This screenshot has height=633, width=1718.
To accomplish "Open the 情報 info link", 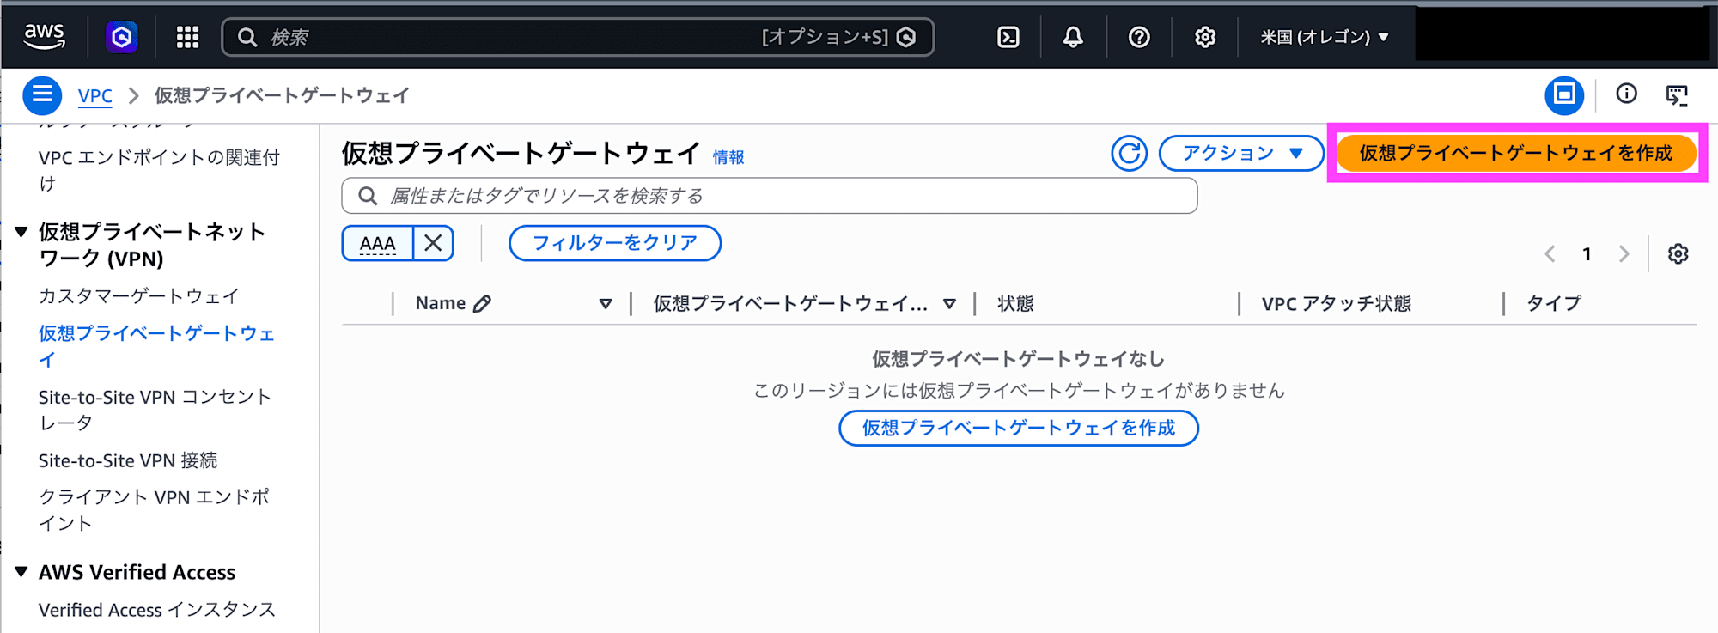I will point(728,157).
